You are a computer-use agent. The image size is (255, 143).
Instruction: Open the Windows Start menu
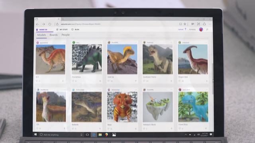pos(35,135)
